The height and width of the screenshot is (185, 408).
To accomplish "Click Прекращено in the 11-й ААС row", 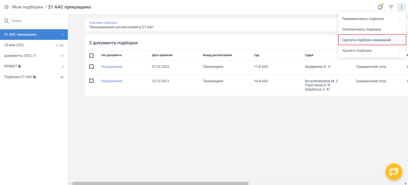I will (213, 67).
